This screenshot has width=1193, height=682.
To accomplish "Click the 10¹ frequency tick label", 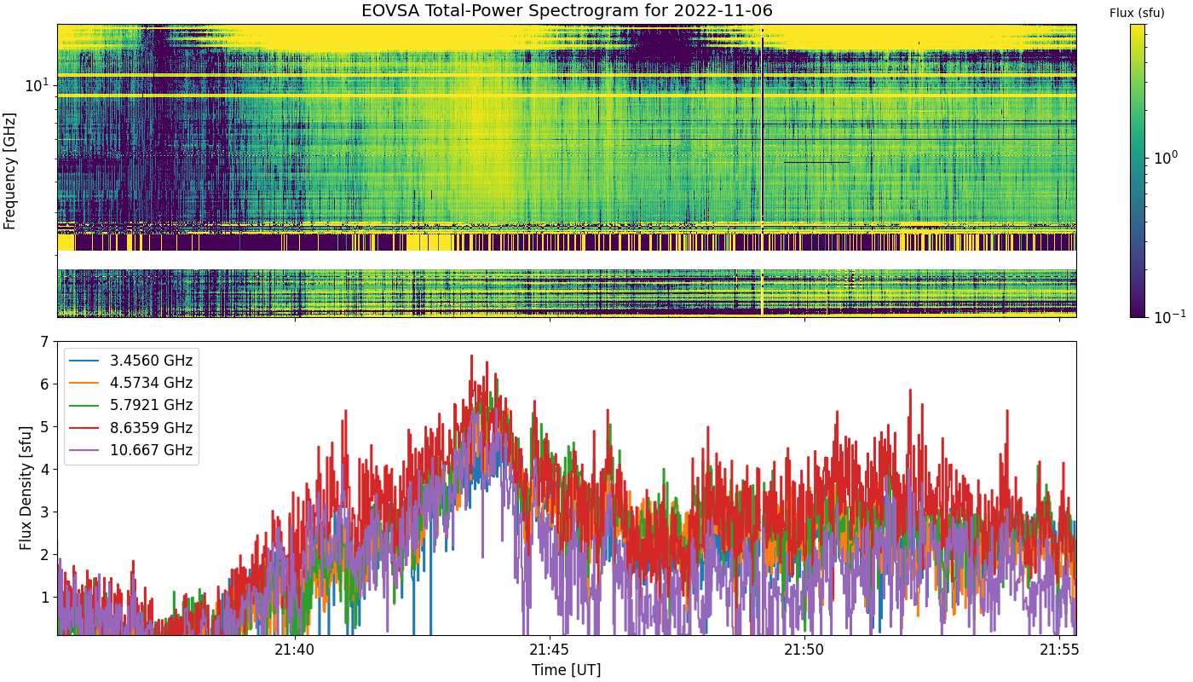I will coord(37,84).
